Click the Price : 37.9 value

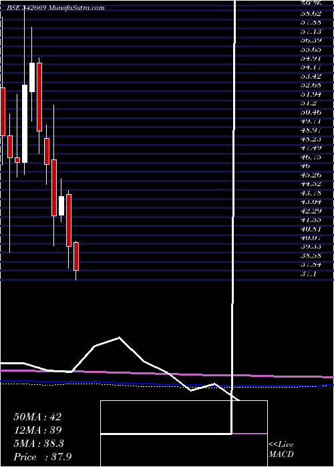click(x=43, y=456)
